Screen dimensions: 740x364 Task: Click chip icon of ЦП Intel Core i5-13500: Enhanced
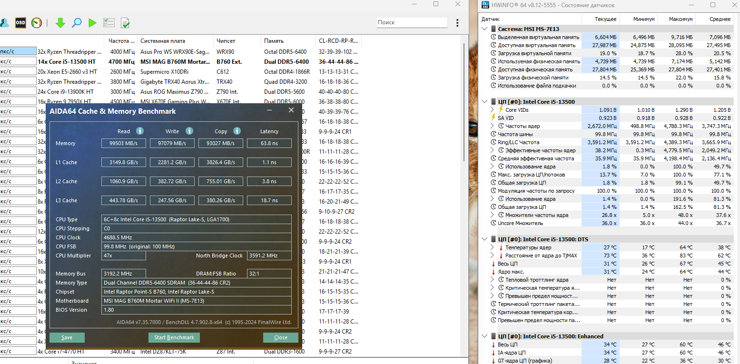(x=493, y=336)
